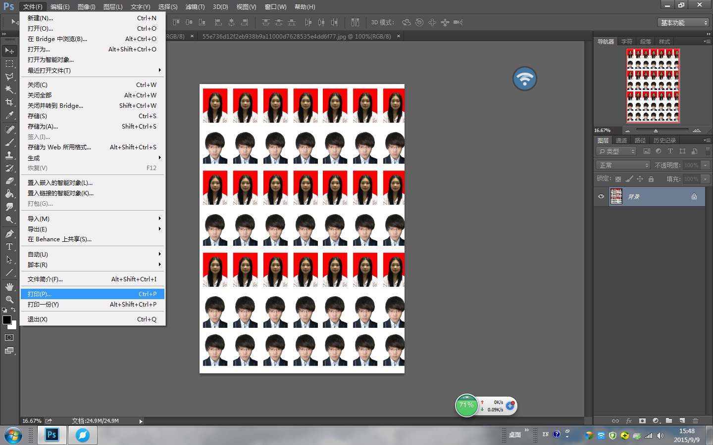Open the 正常 blend mode dropdown
Screen dimensions: 713x445
pos(623,165)
